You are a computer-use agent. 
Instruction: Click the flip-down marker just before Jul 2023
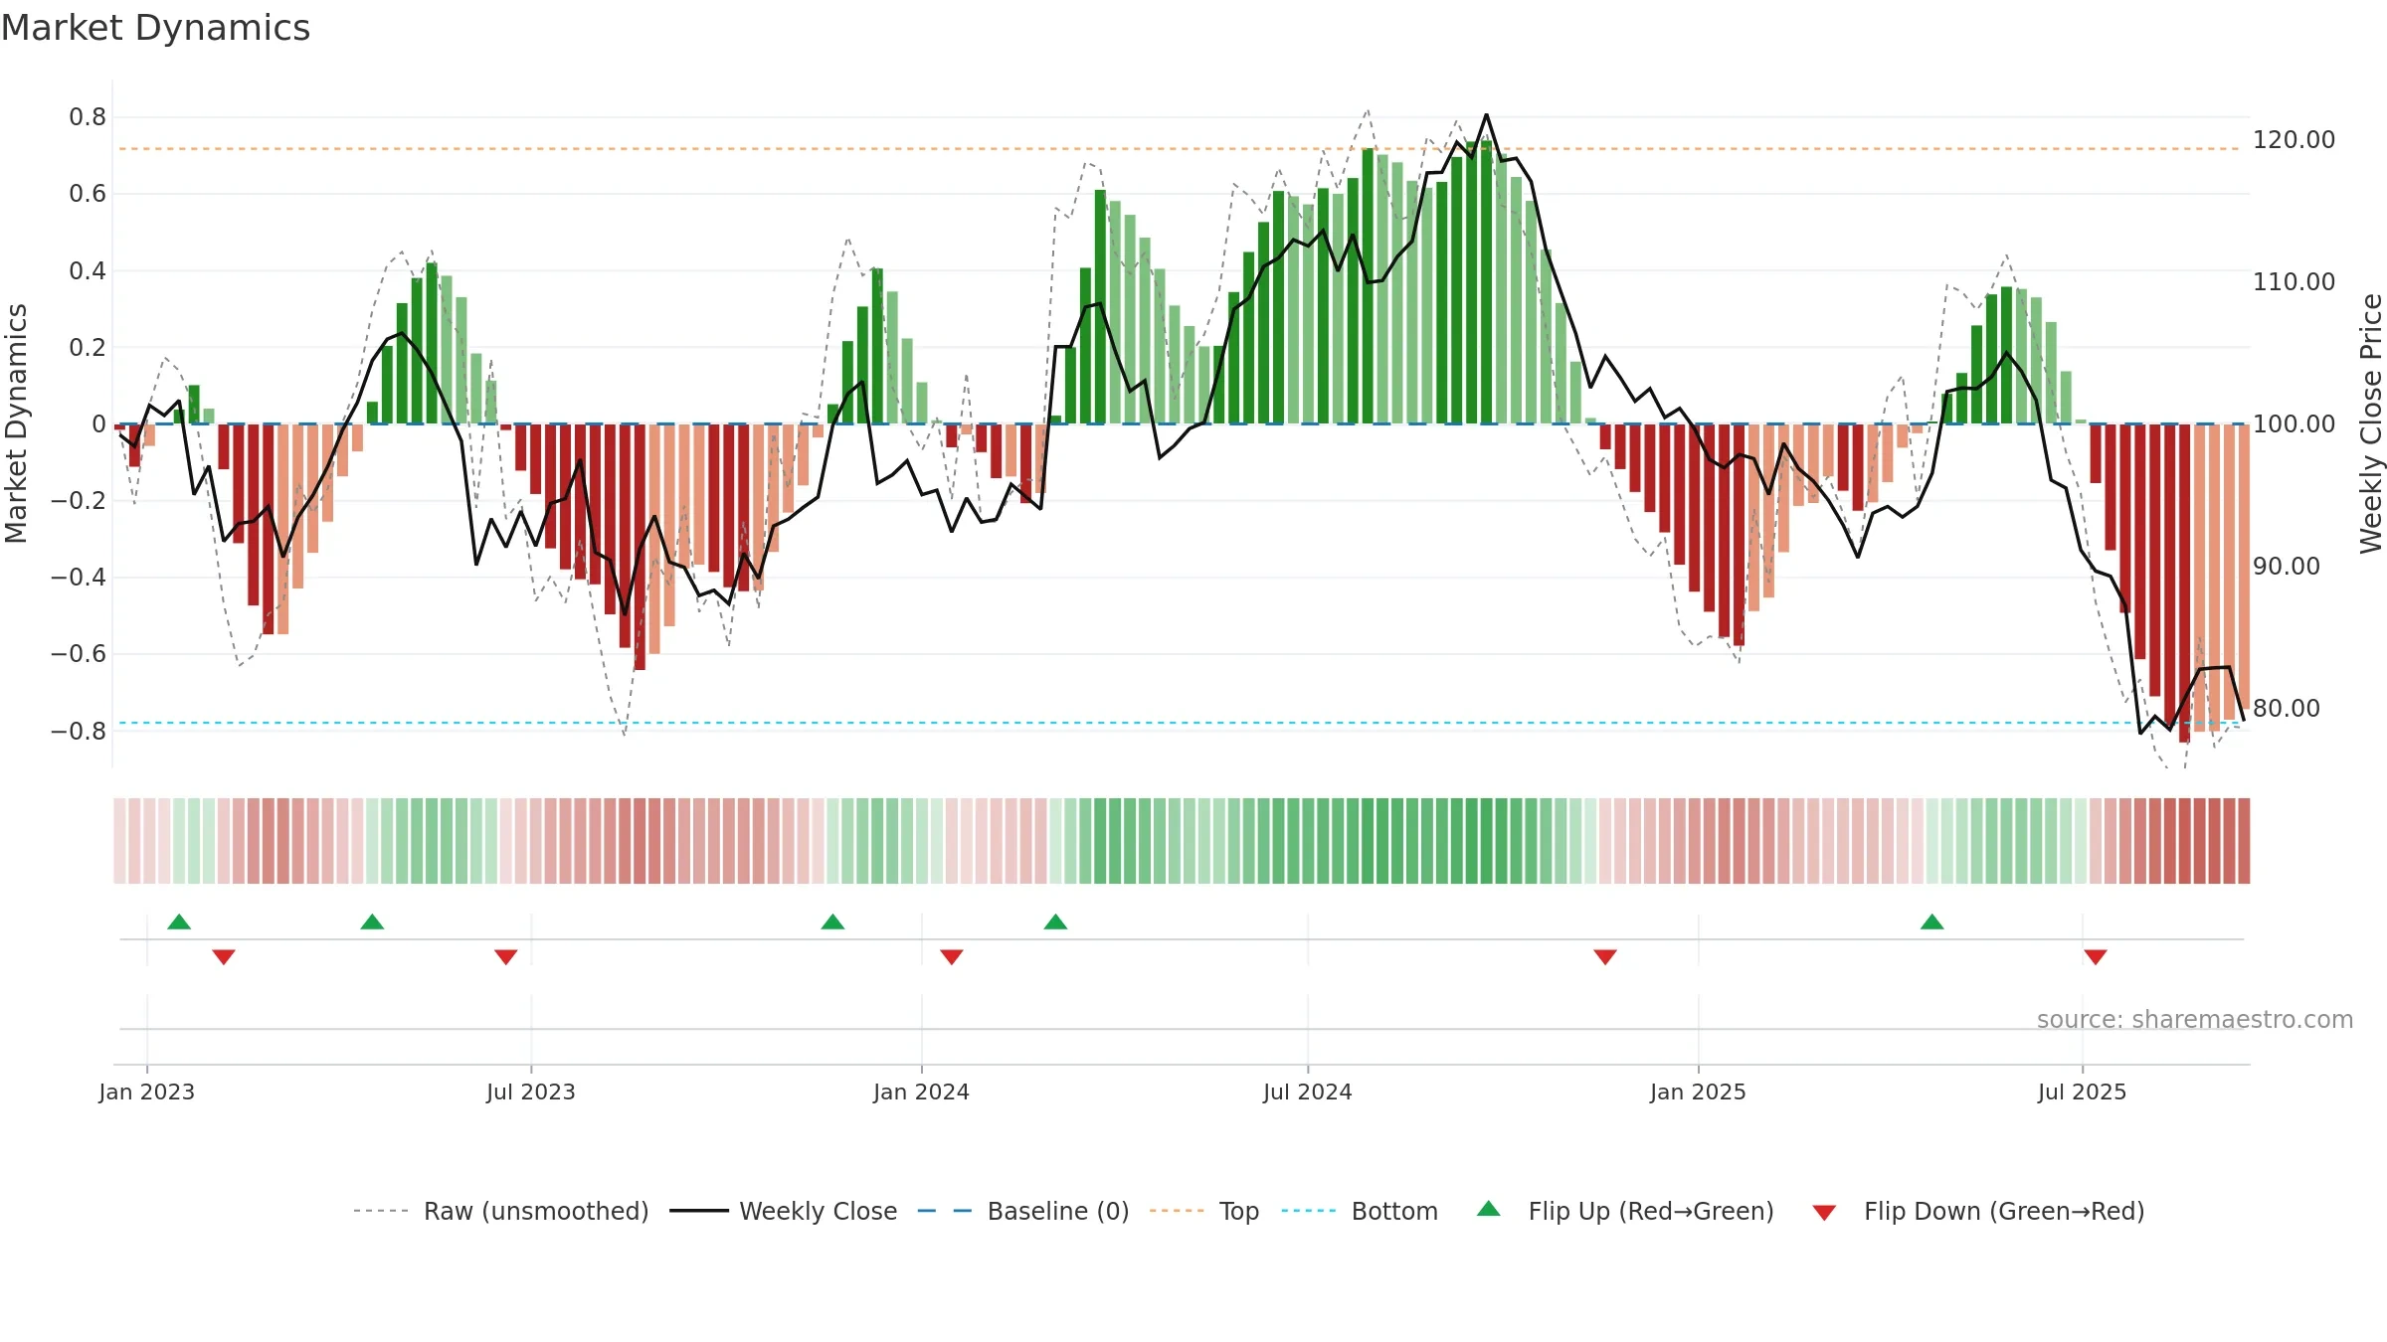pos(506,956)
